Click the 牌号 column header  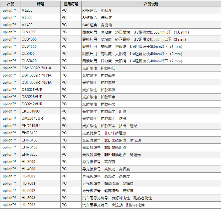[x=41, y=4]
